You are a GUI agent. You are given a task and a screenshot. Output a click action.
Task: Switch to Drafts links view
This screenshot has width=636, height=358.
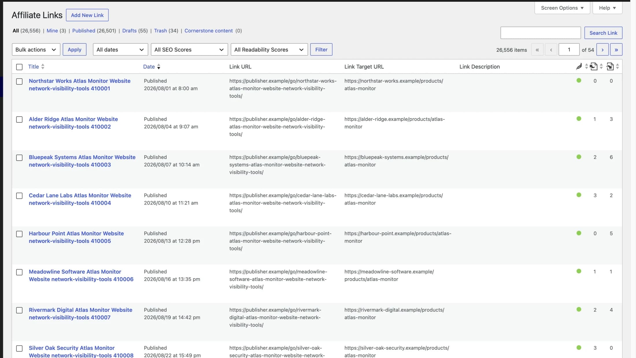[x=129, y=31]
